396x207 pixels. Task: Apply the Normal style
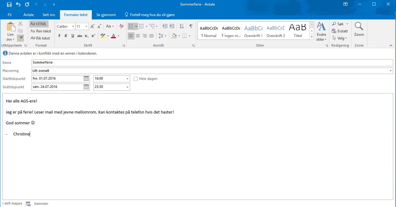point(209,31)
